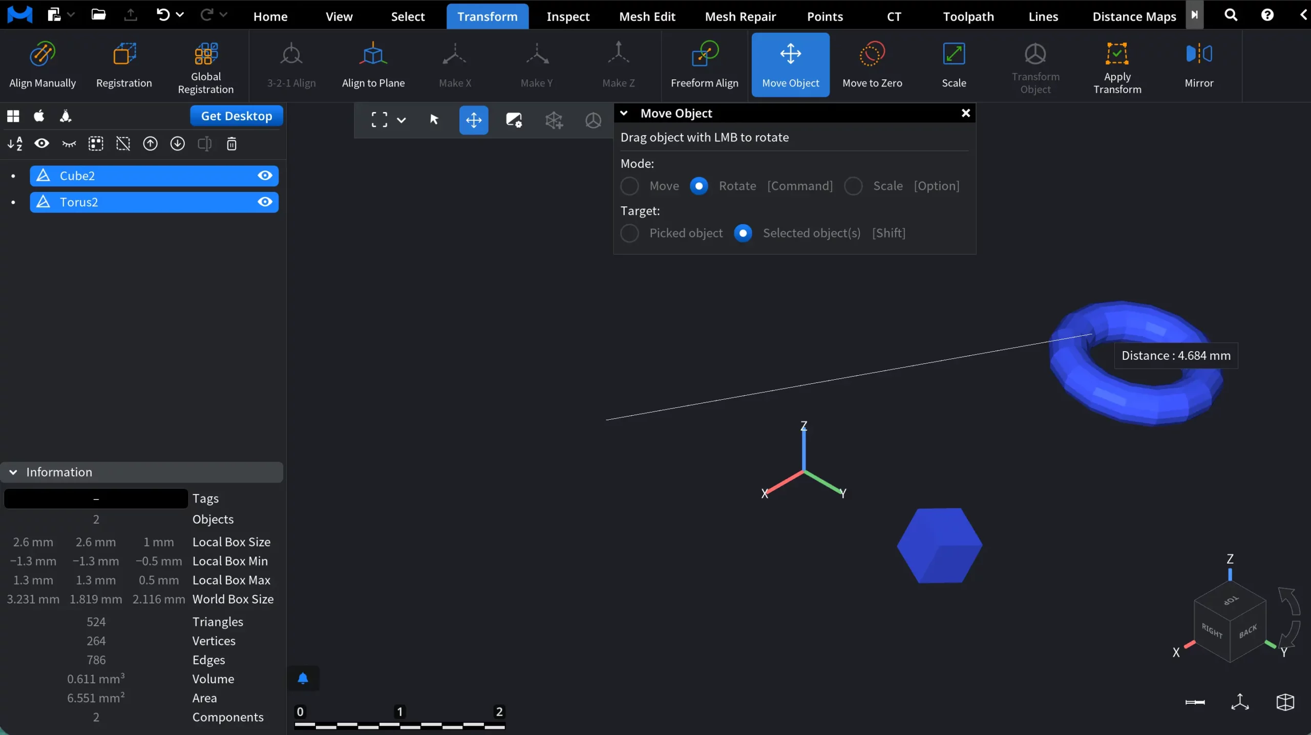The width and height of the screenshot is (1311, 735).
Task: Open the Global Registration tool
Action: click(x=205, y=67)
